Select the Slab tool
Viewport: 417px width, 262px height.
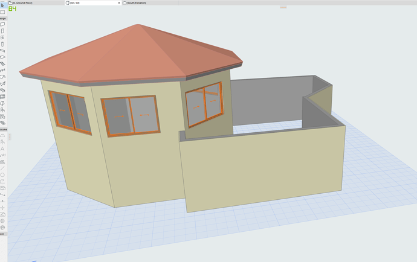(x=2, y=57)
